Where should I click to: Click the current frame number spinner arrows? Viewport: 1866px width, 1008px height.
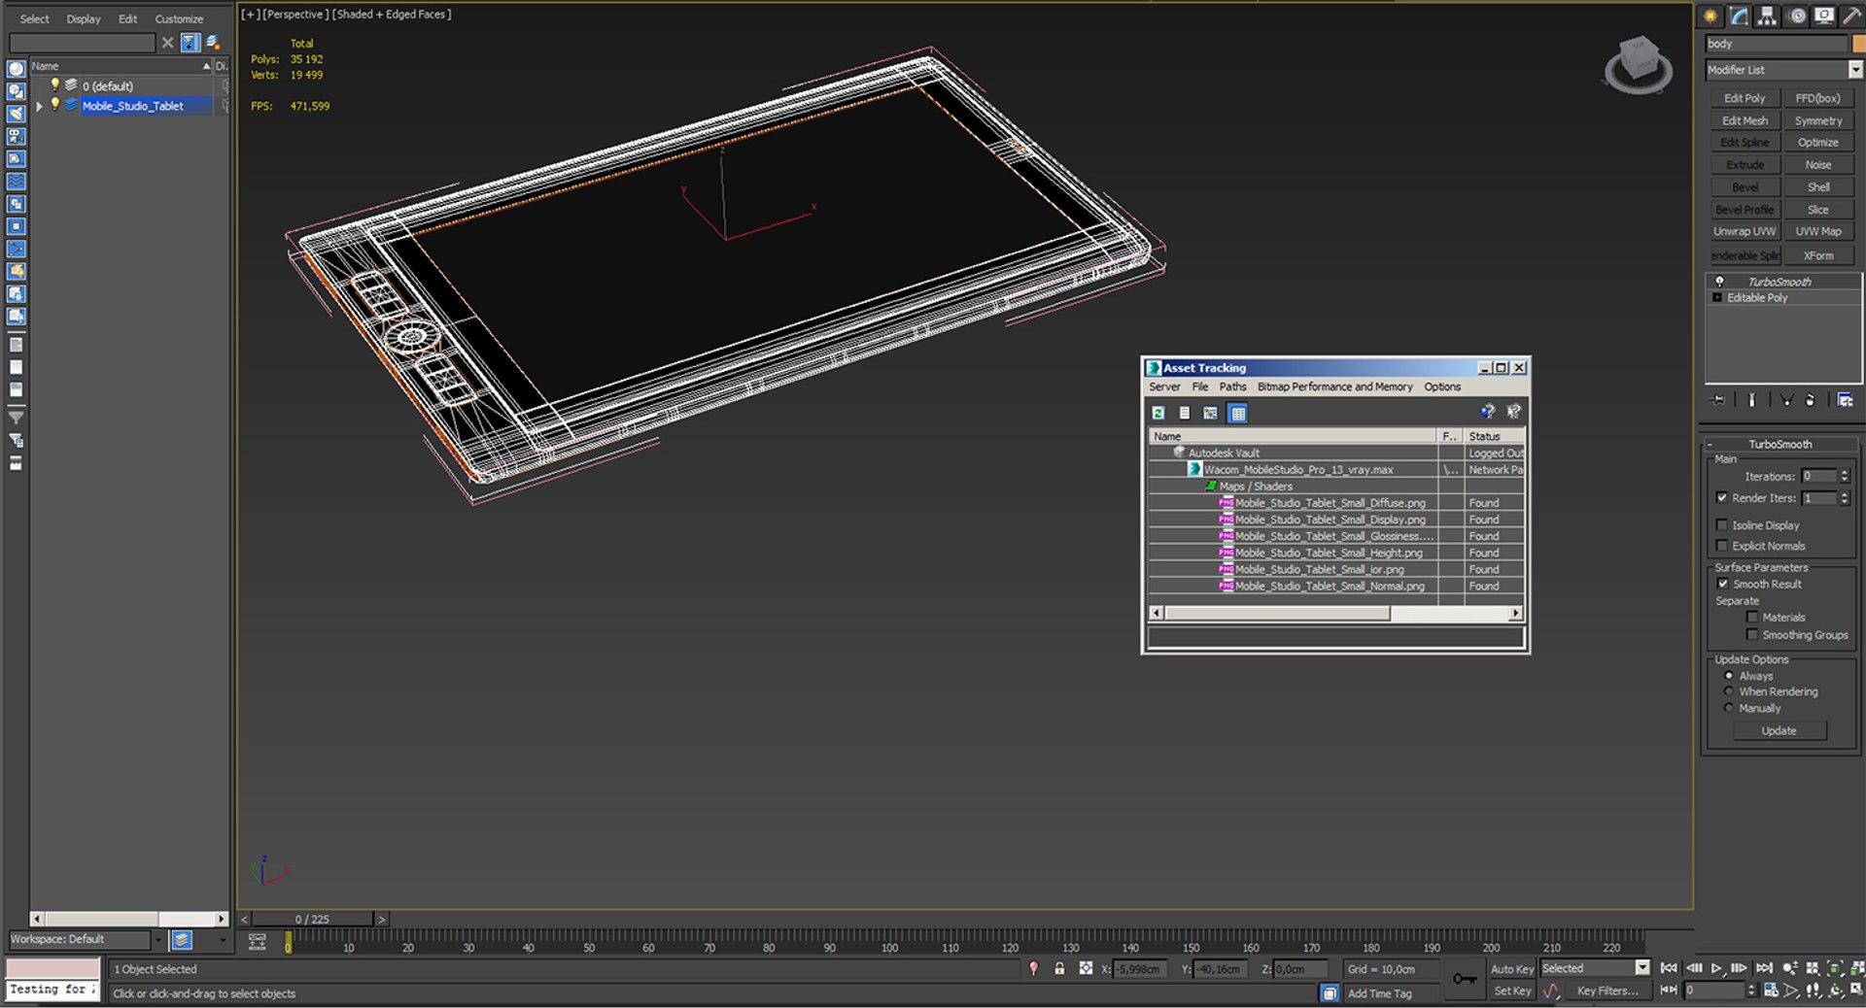1751,991
